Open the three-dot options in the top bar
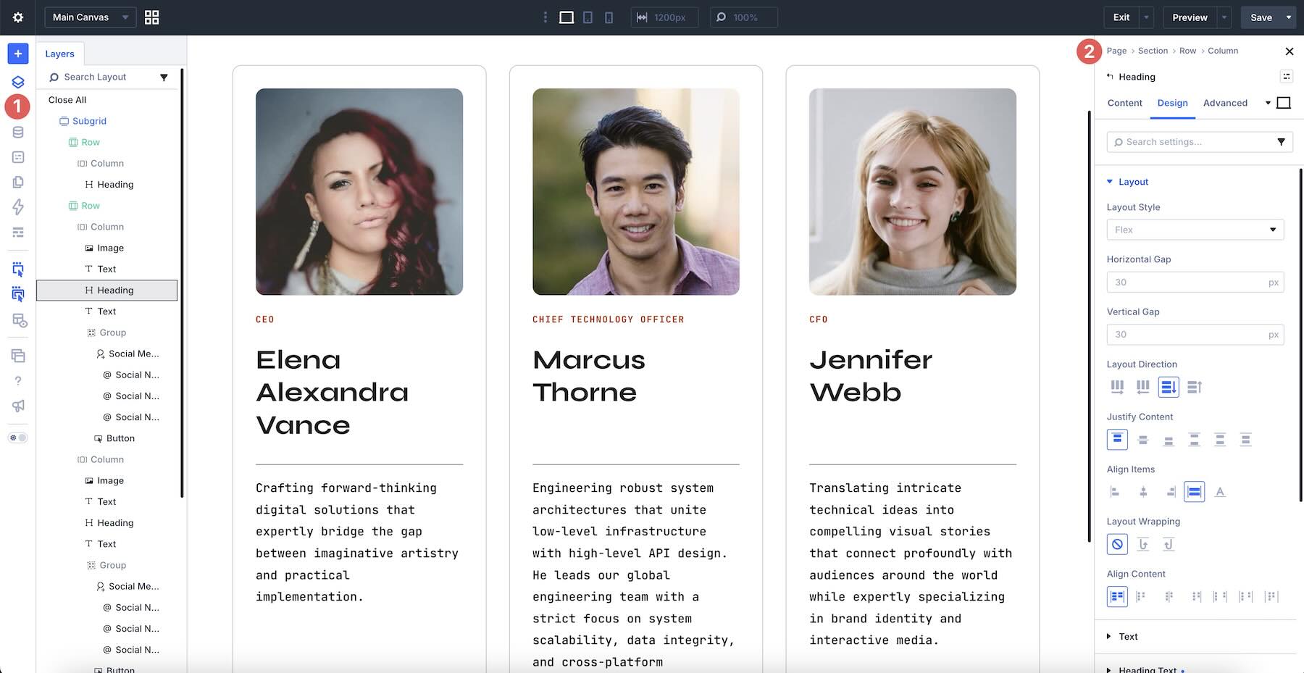 pos(546,17)
